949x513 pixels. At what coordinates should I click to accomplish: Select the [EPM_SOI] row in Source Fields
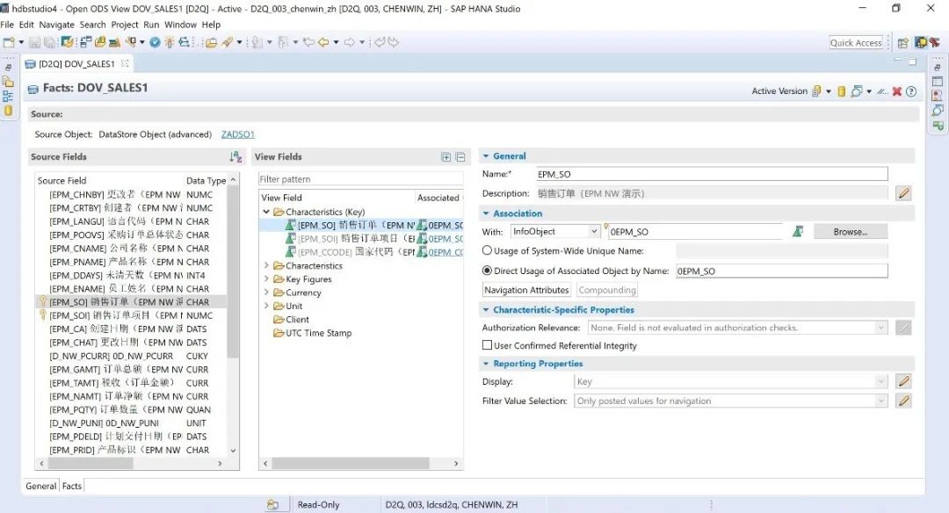(x=131, y=315)
